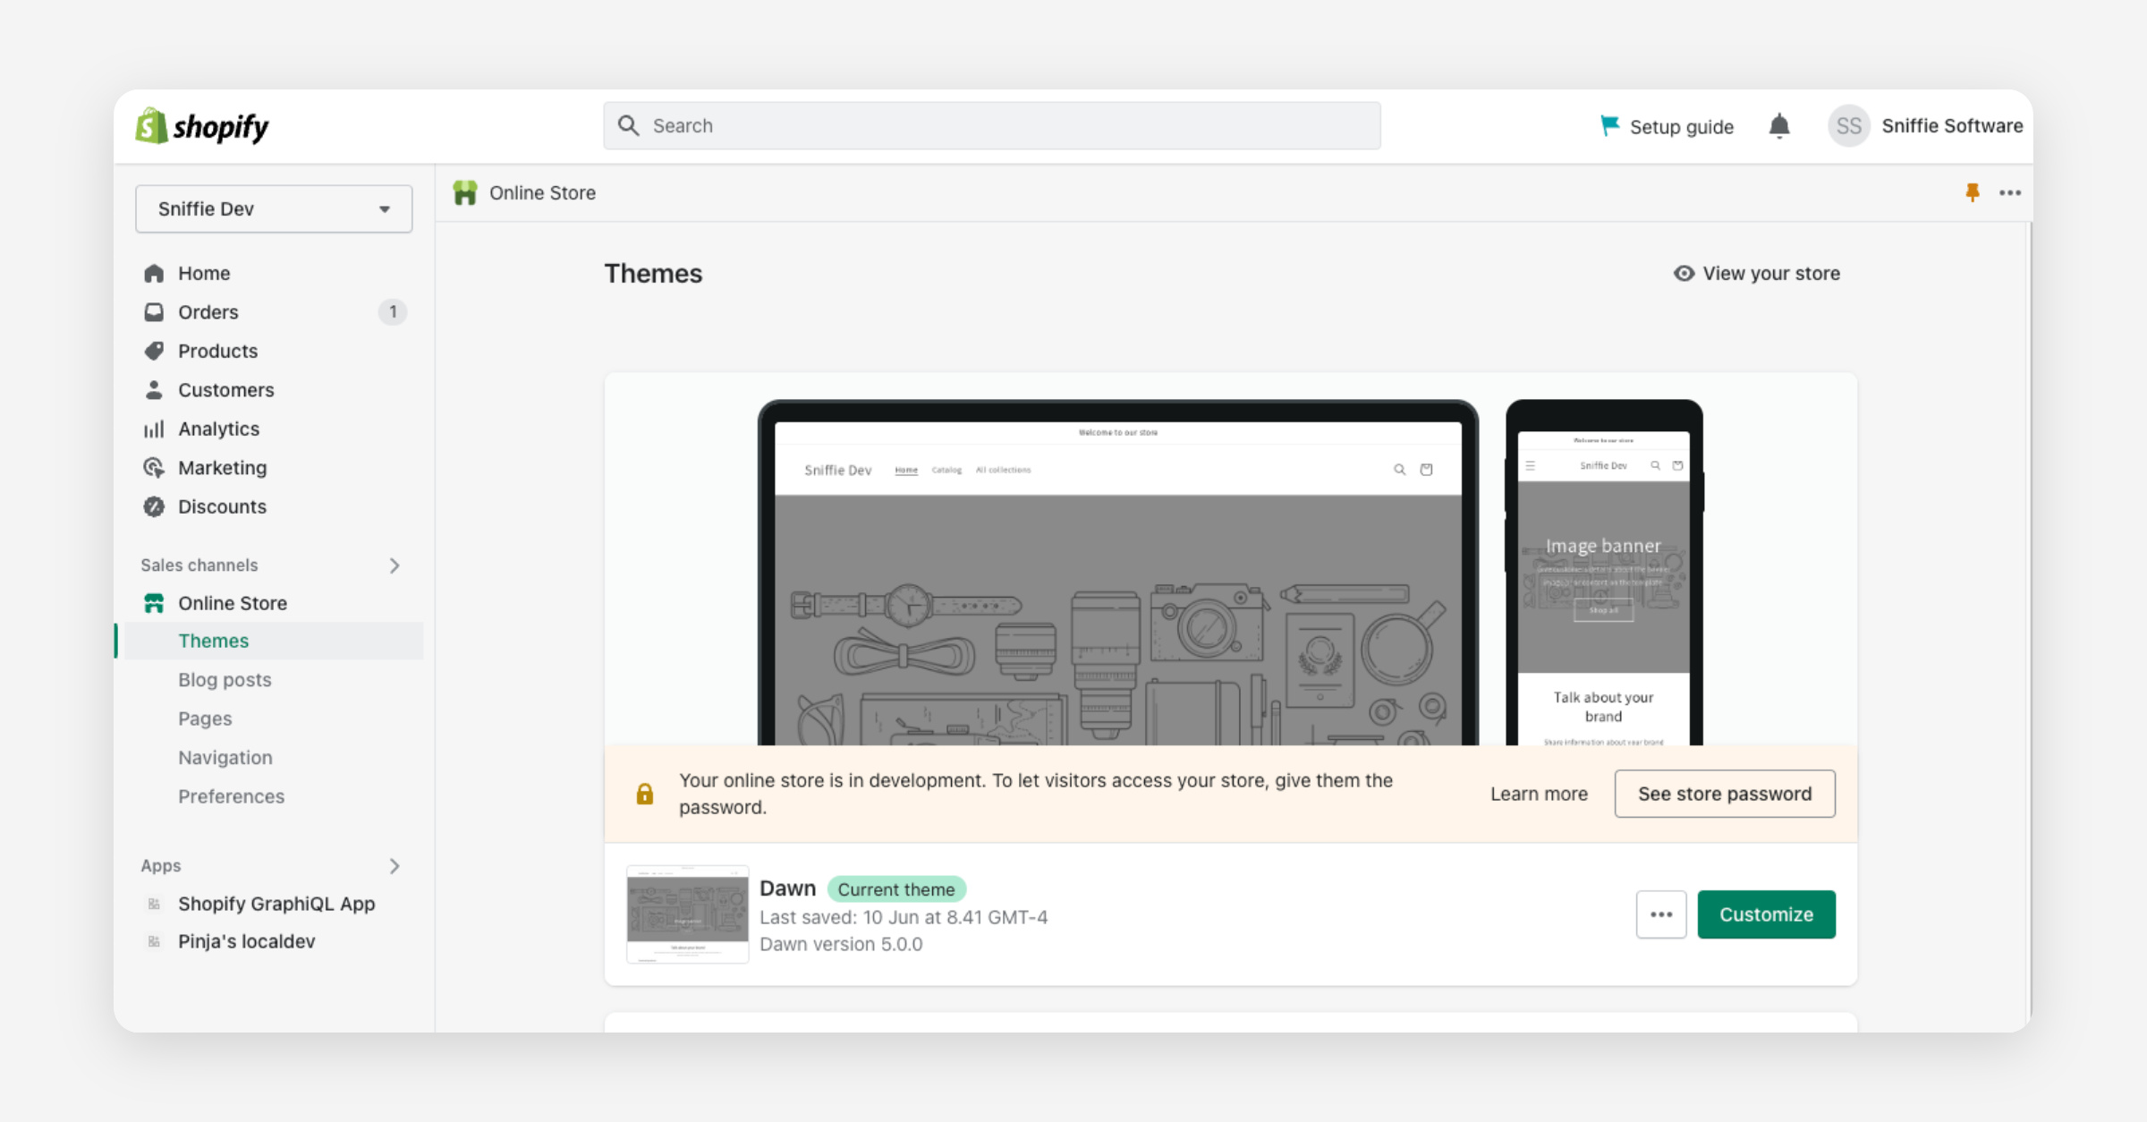Click the eye icon to view your store
The image size is (2147, 1122).
click(1684, 273)
